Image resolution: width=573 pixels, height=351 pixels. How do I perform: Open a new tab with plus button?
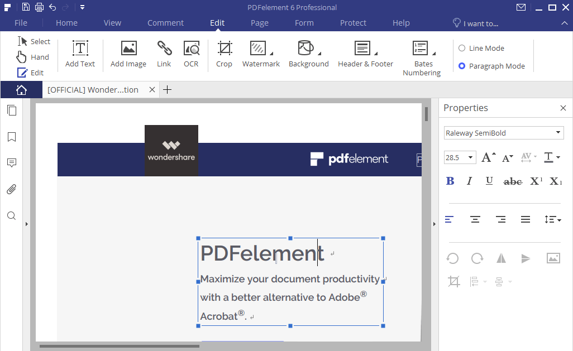[168, 90]
